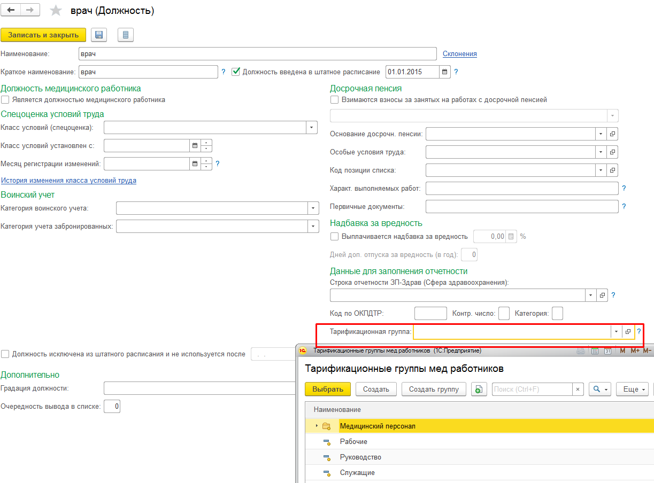This screenshot has width=654, height=483.
Task: Enable Должность исключена из штатного расписания
Action: (x=5, y=354)
